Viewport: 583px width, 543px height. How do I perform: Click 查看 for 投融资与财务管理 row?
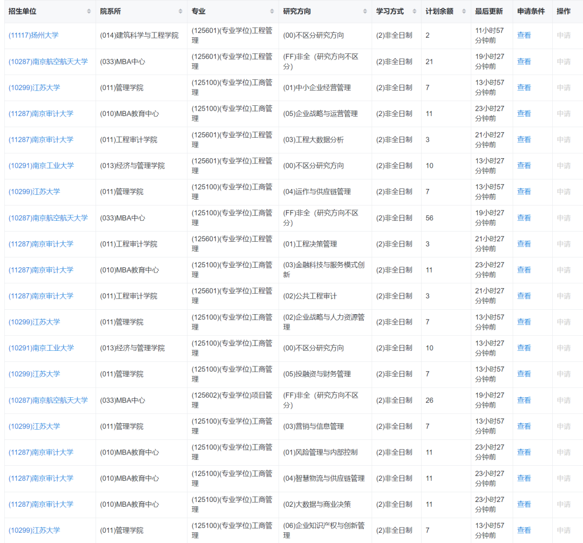[x=524, y=374]
